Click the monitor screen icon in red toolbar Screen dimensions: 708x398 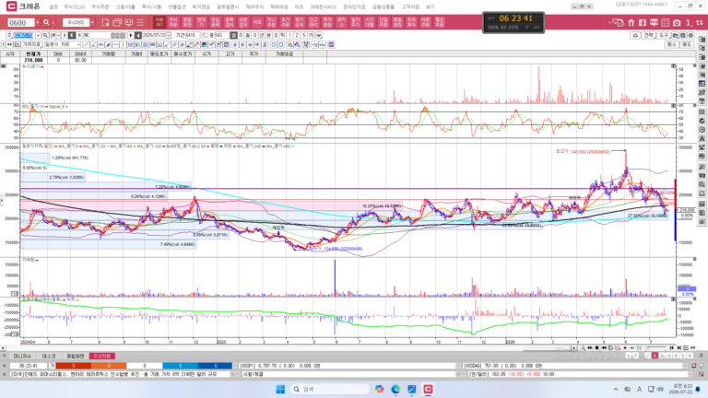[129, 22]
